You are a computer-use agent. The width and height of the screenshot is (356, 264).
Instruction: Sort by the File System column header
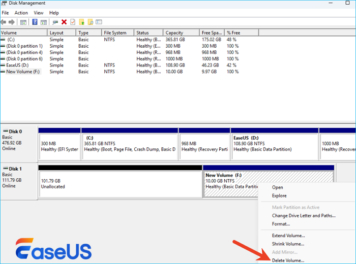[x=118, y=32]
